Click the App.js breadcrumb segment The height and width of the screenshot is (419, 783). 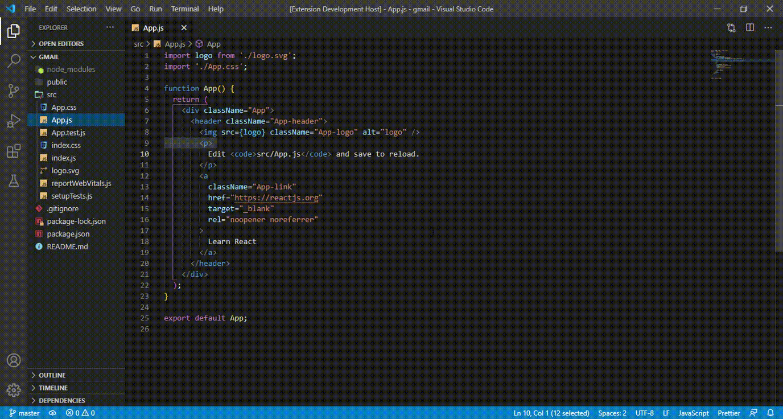point(170,44)
